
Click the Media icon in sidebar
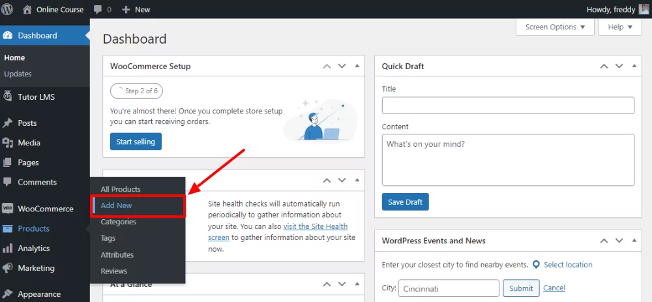tap(7, 143)
